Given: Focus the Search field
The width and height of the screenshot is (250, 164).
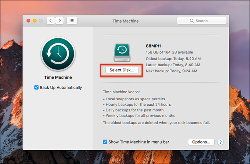Looking at the screenshot, I should (202, 21).
